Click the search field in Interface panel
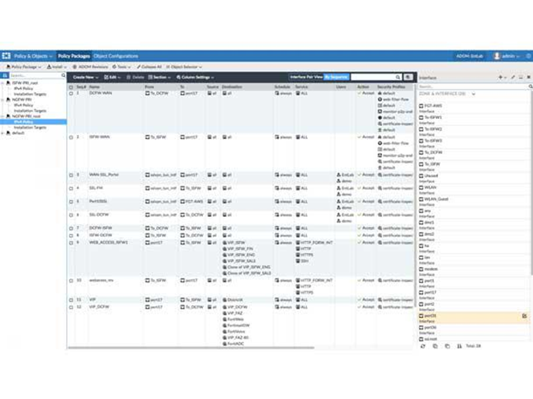The width and height of the screenshot is (533, 399). [473, 87]
